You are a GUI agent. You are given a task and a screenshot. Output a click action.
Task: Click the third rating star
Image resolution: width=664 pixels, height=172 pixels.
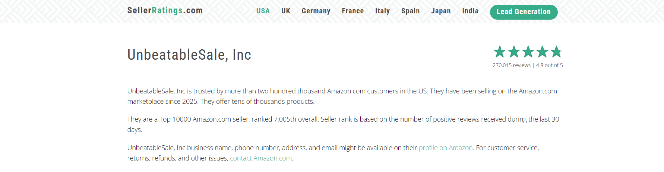pos(528,52)
